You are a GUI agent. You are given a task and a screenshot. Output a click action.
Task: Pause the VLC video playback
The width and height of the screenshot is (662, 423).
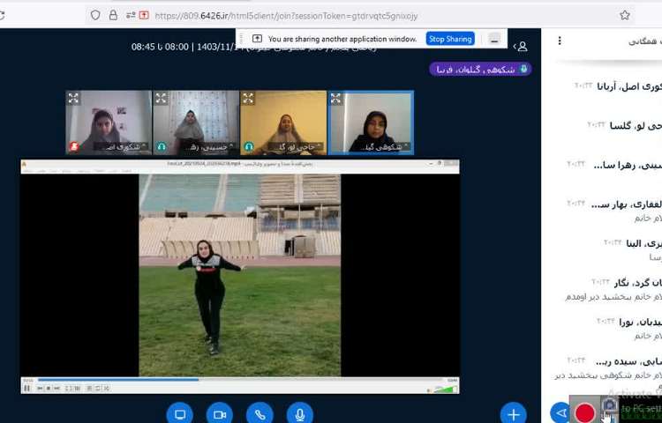click(26, 388)
